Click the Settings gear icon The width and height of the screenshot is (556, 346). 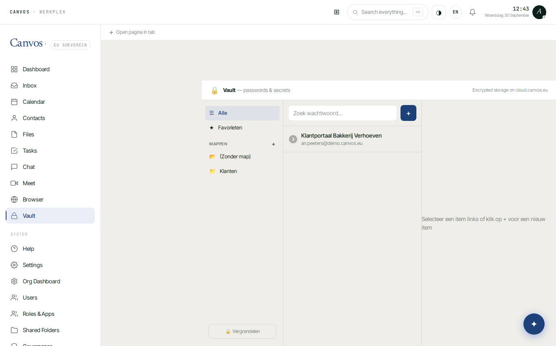click(x=14, y=265)
